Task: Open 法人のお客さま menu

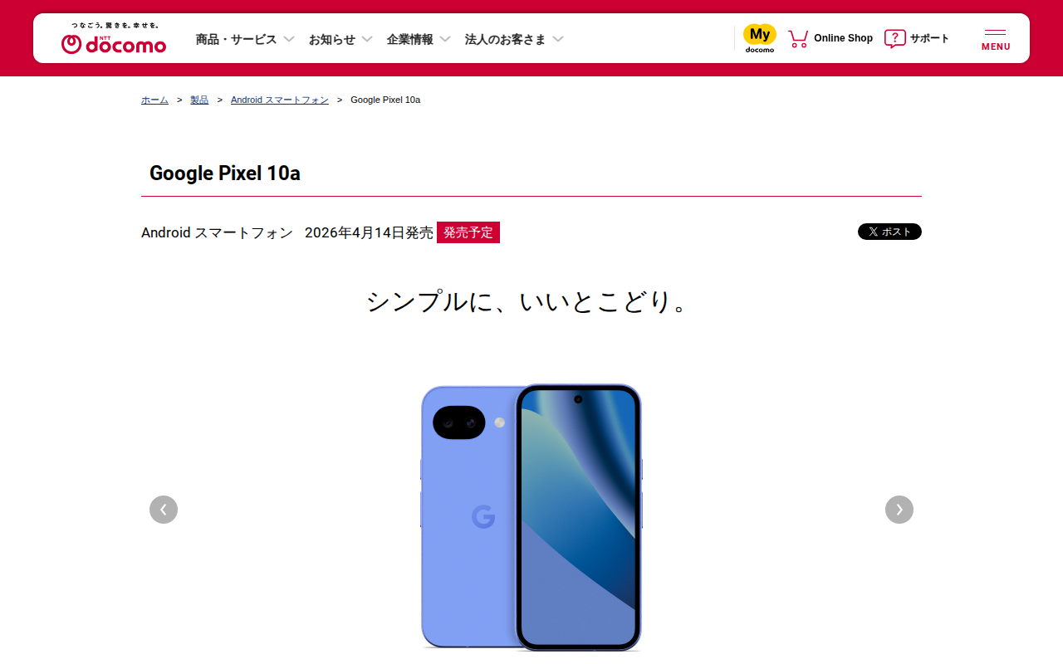Action: click(x=514, y=39)
